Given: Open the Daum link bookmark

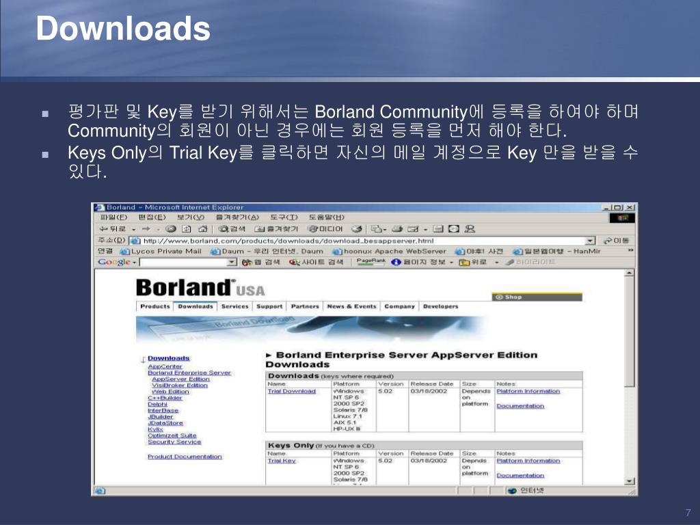Looking at the screenshot, I should coord(267,252).
